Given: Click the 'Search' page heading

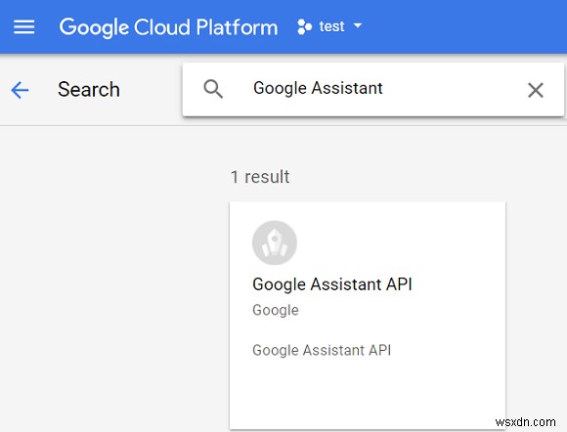Looking at the screenshot, I should point(89,89).
